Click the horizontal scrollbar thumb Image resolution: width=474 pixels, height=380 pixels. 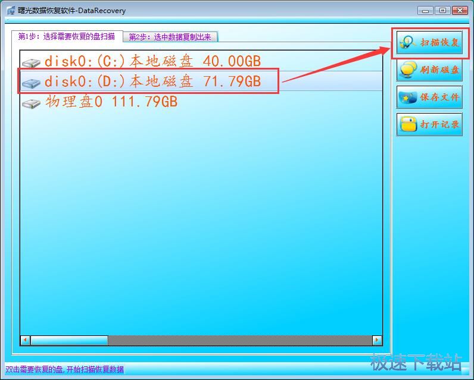pyautogui.click(x=69, y=340)
